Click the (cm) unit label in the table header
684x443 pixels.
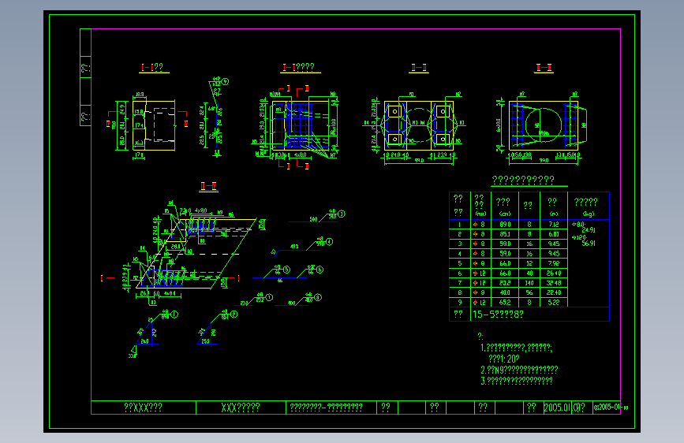(x=505, y=214)
